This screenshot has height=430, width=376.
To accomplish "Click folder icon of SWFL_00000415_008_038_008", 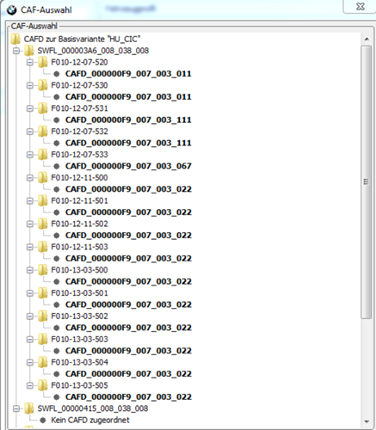I will point(28,408).
